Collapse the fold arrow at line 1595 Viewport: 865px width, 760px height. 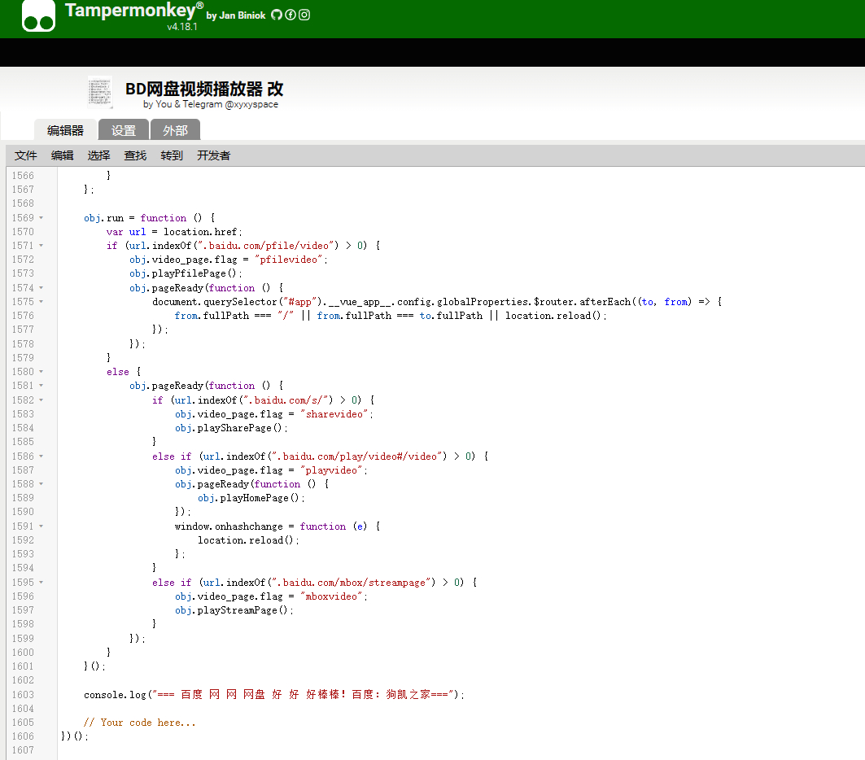click(41, 583)
